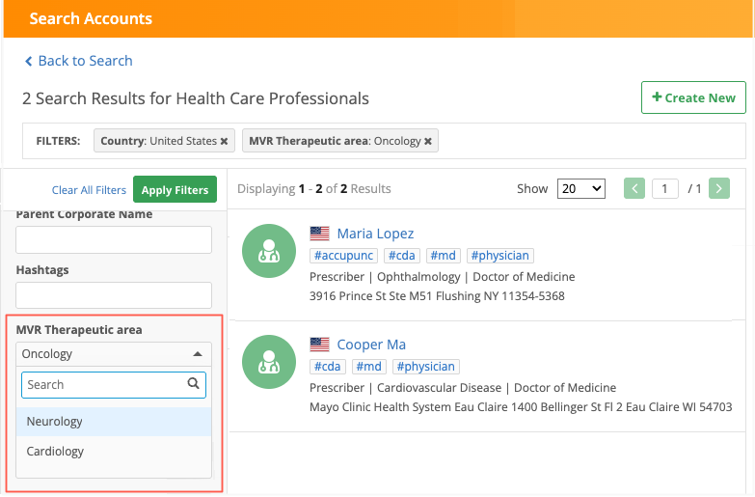This screenshot has height=497, width=755.
Task: Click the search magnifier icon in dropdown
Action: (194, 384)
